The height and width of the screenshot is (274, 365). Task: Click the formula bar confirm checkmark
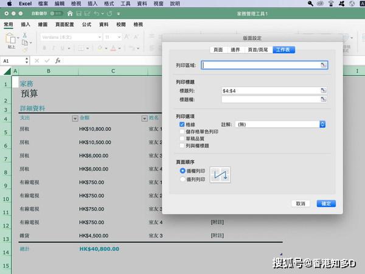pos(47,61)
